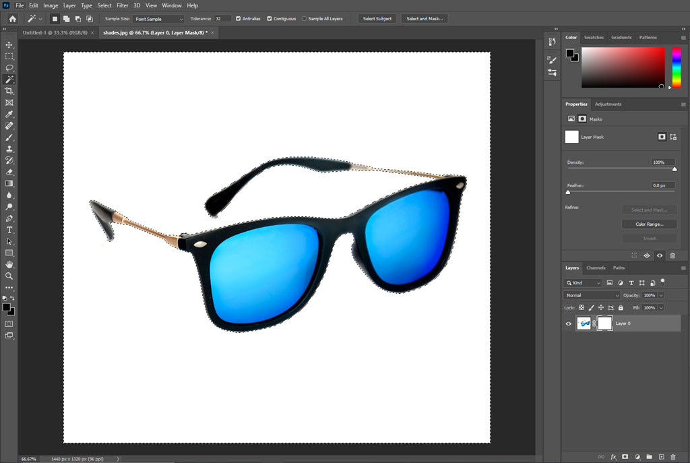Click Select and Mask in options bar
690x463 pixels.
pos(425,18)
